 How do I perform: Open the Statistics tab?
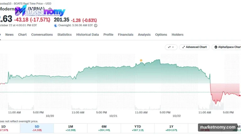click(64, 35)
